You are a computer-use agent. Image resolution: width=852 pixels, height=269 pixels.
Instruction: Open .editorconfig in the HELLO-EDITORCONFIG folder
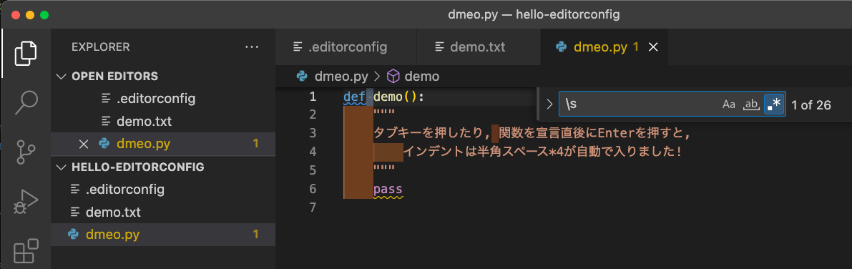pos(163,190)
